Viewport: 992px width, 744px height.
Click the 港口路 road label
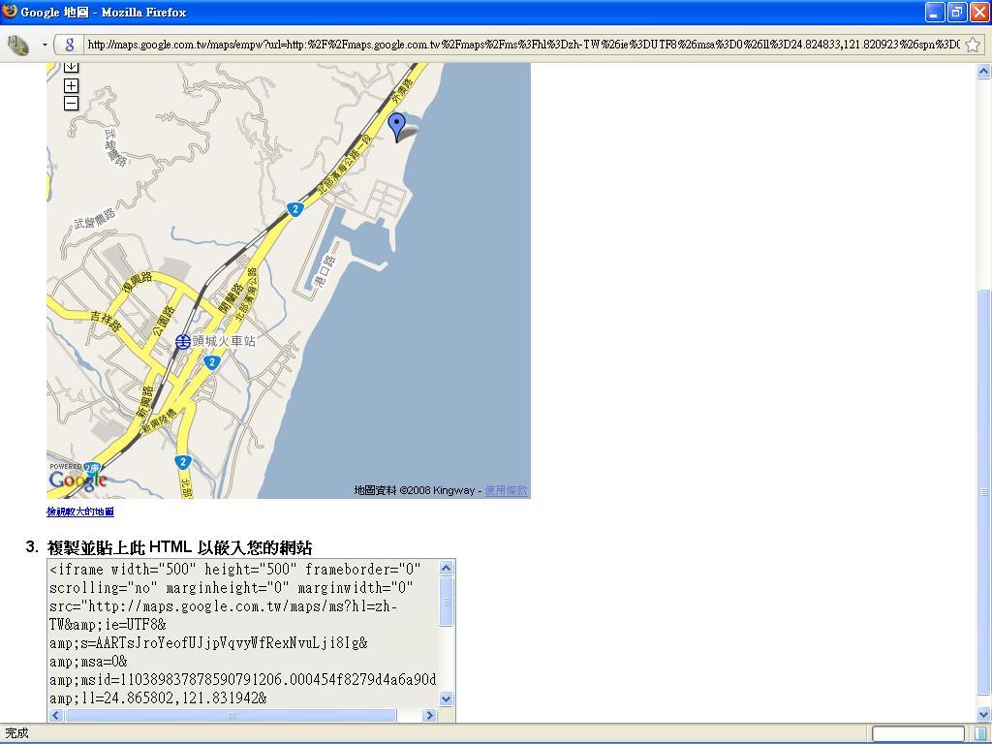click(x=325, y=271)
